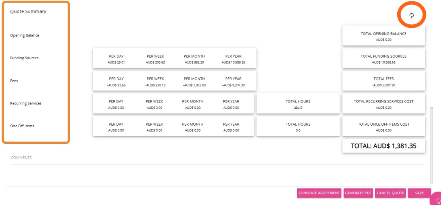Click the One Off Items row label

click(22, 126)
